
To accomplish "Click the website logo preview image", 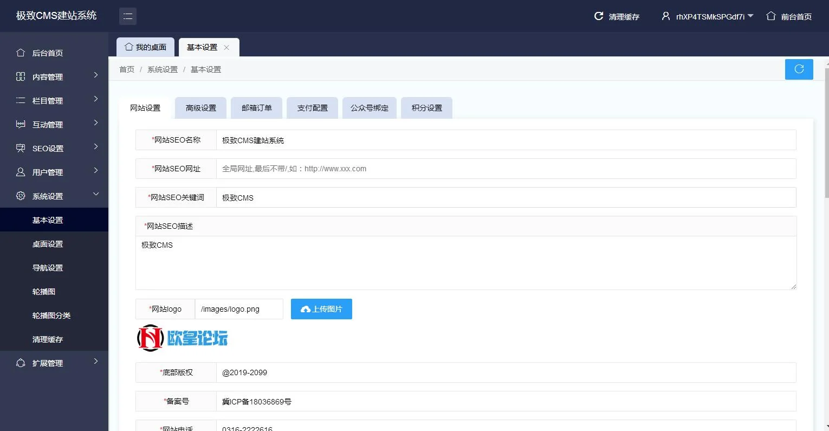I will click(x=182, y=338).
